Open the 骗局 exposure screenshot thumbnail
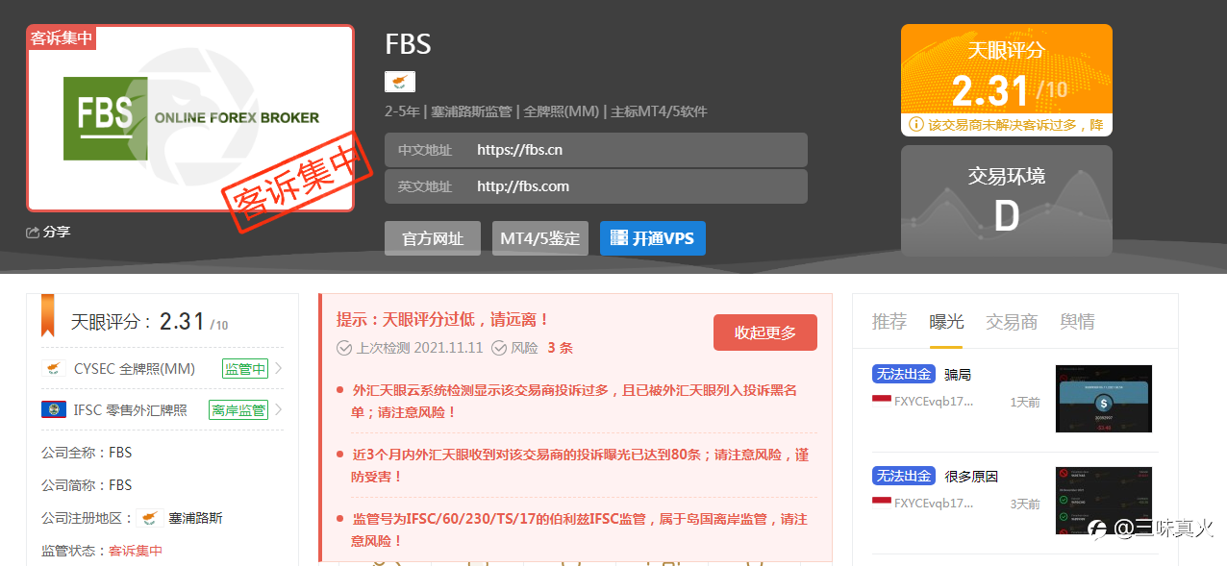The image size is (1227, 566). click(x=1104, y=398)
